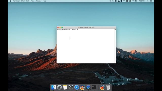
Task: Click the labeled macOS Sierra icon beside Safari
Action: click(x=83, y=87)
